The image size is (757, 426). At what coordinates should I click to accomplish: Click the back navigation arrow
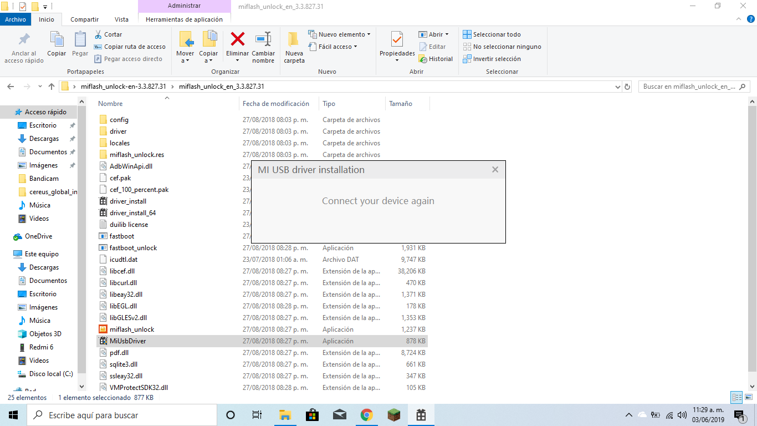point(10,87)
